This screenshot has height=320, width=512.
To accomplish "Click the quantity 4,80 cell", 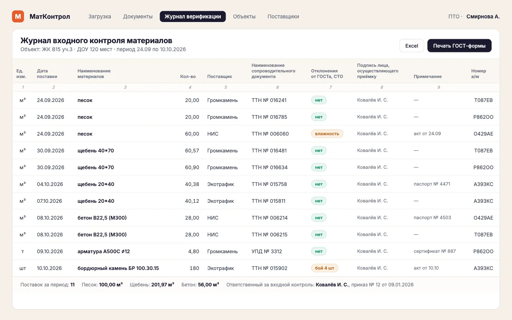I will tap(194, 251).
